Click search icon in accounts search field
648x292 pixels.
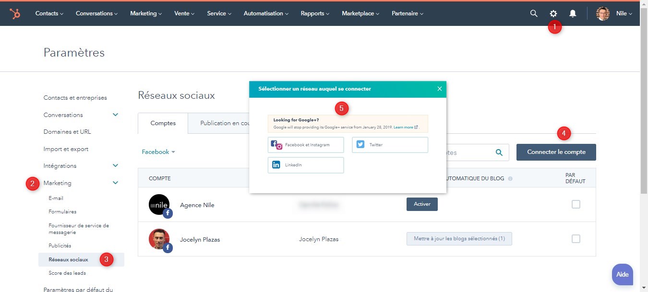pos(499,152)
